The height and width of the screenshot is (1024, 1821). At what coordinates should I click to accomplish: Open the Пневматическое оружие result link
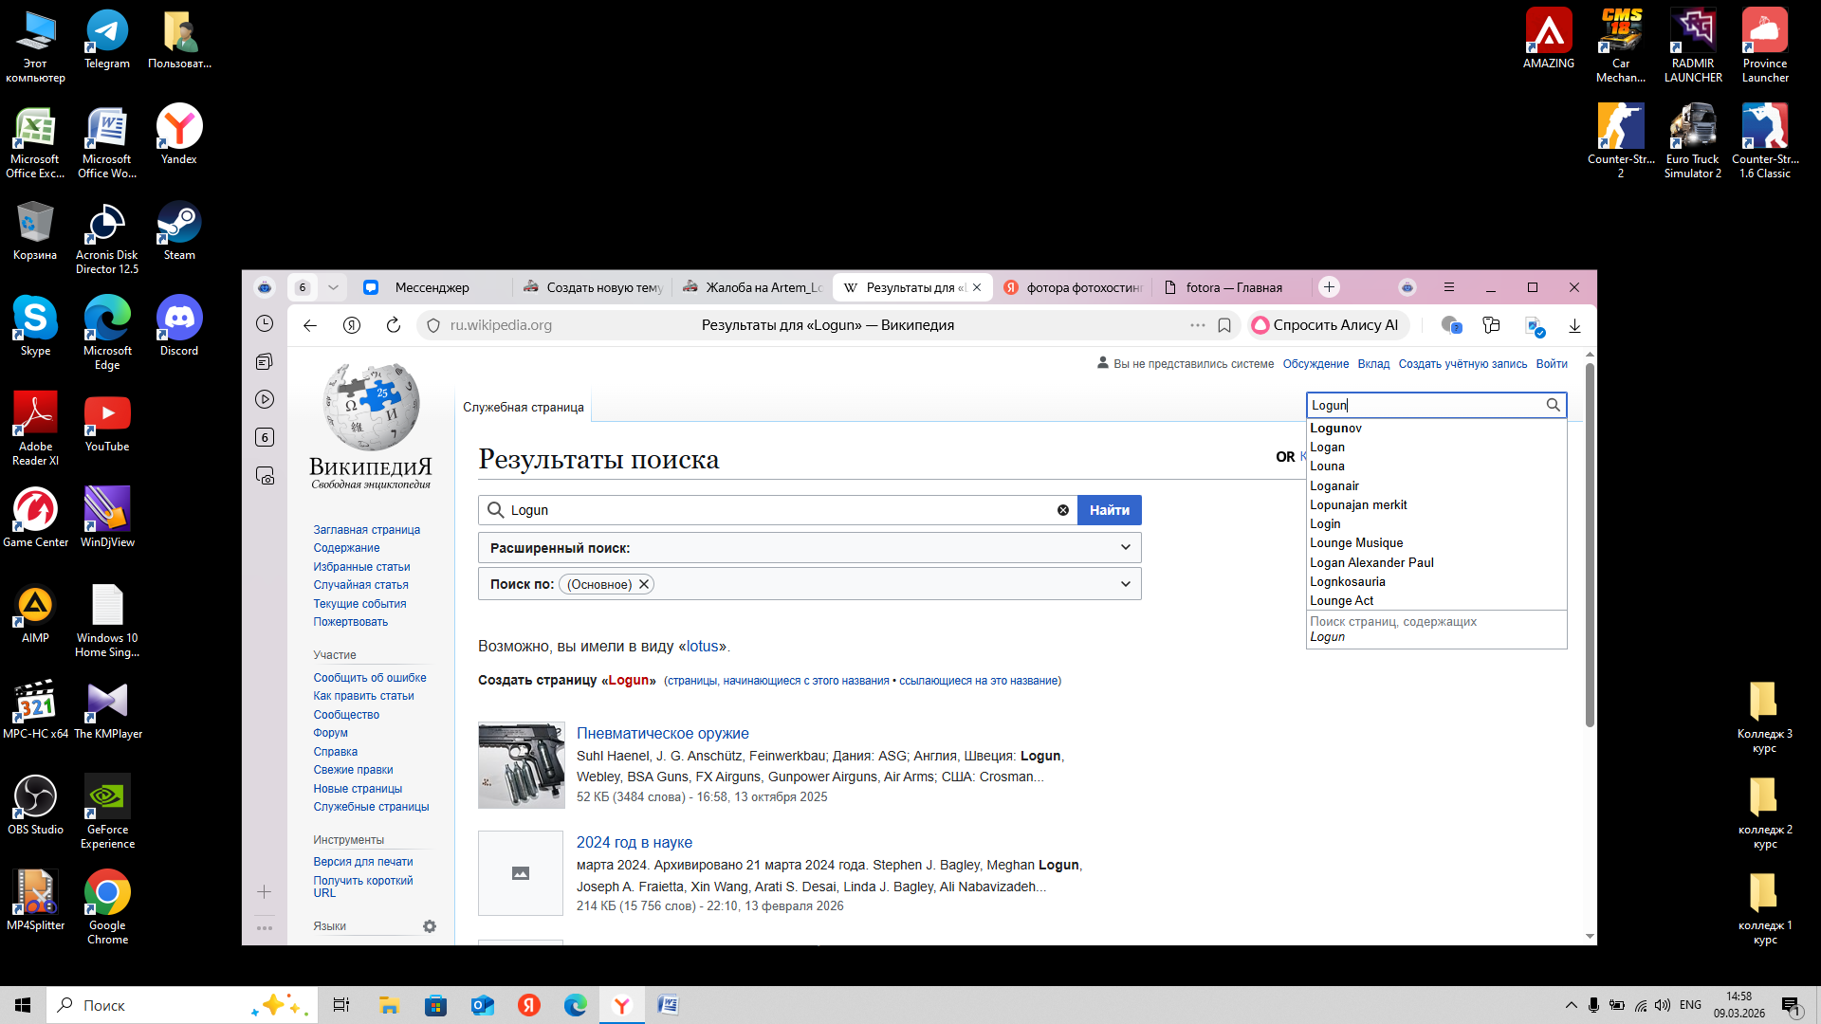[x=662, y=733]
